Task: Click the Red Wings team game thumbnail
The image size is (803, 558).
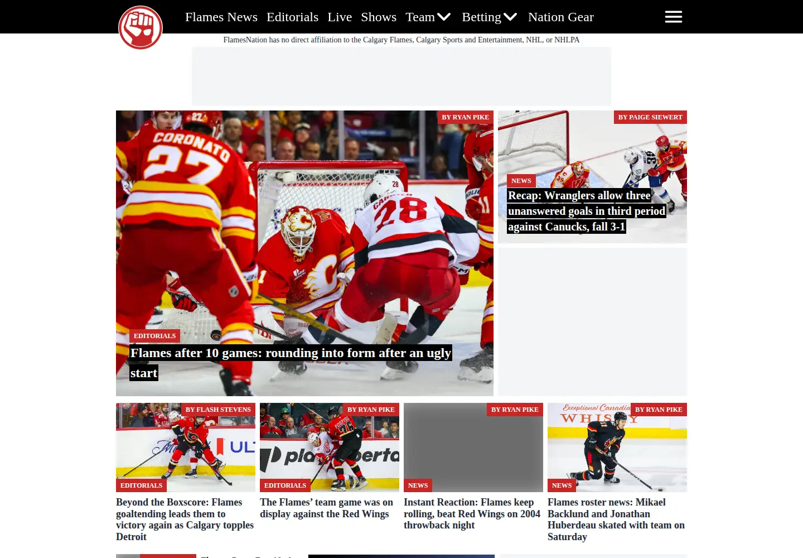Action: 330,448
